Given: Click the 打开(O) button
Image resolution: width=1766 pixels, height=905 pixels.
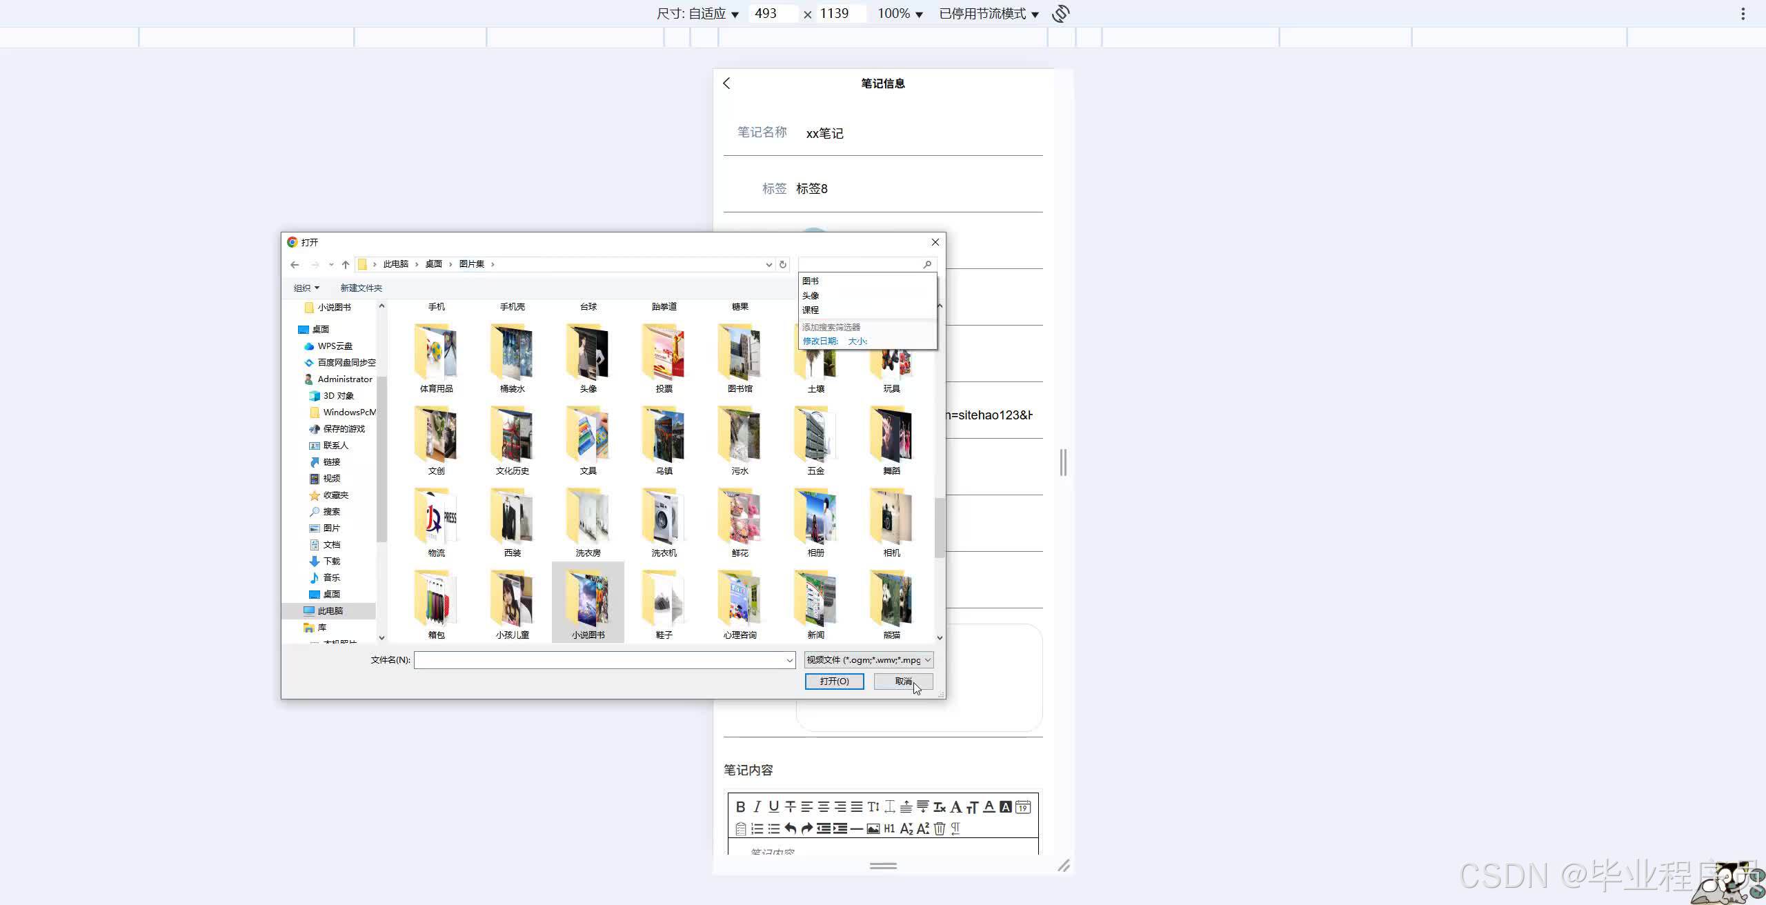Looking at the screenshot, I should pos(834,682).
